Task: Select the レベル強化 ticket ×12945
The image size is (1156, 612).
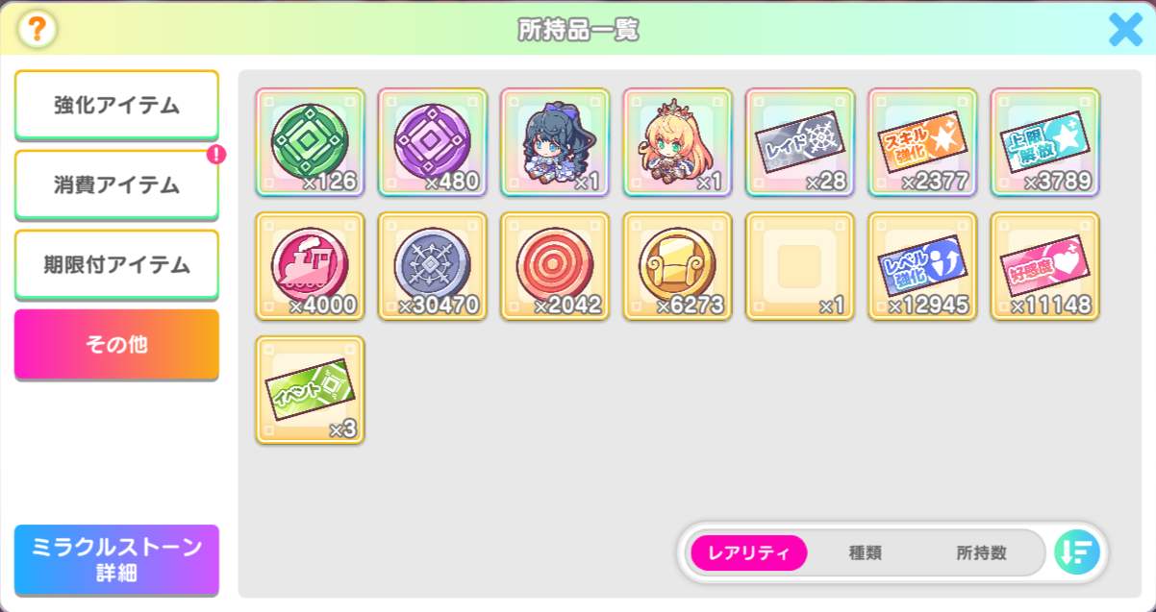Action: point(923,266)
